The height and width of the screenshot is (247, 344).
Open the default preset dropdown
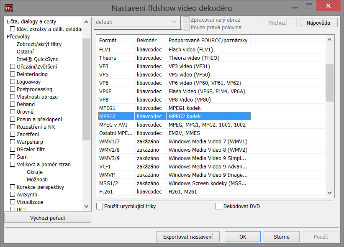point(136,22)
